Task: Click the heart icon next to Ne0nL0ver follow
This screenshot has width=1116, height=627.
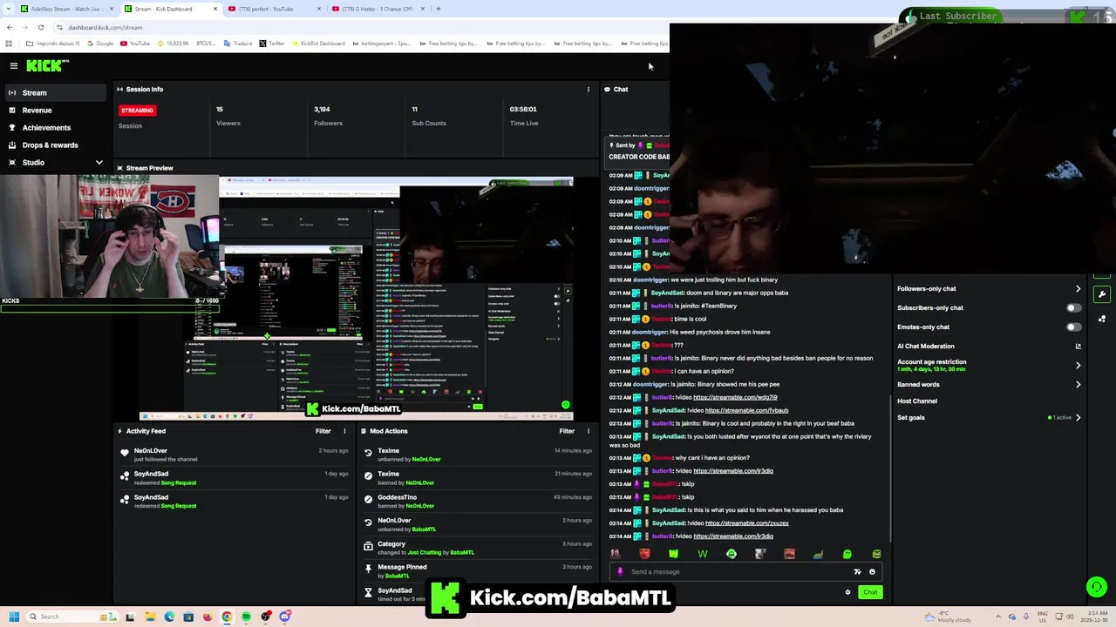Action: point(125,453)
